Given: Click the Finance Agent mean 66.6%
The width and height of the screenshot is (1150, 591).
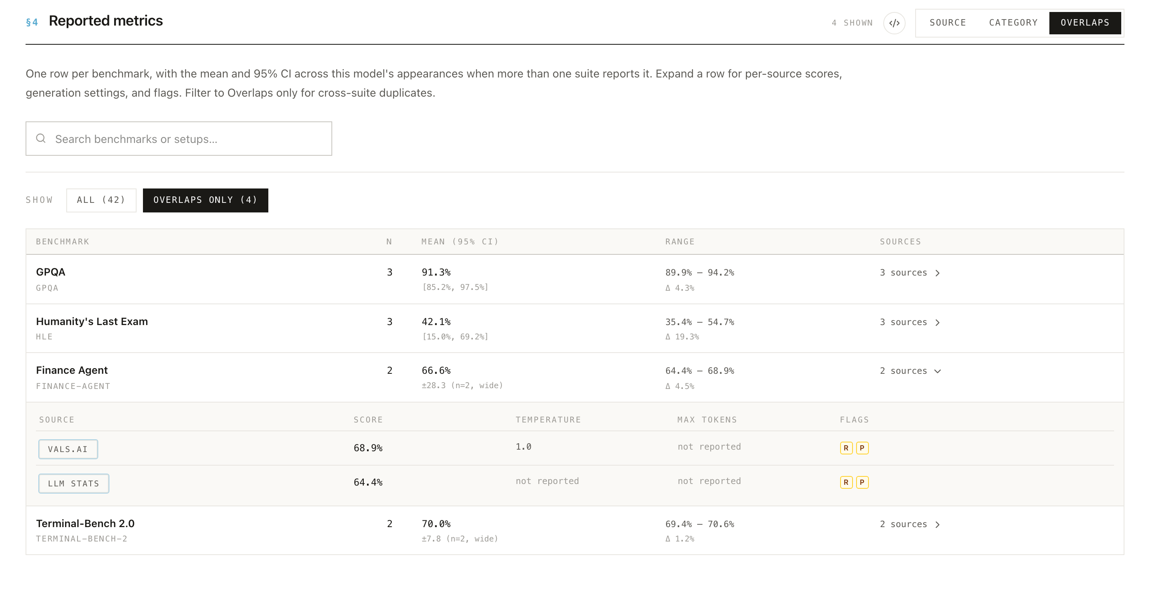Looking at the screenshot, I should click(x=436, y=370).
